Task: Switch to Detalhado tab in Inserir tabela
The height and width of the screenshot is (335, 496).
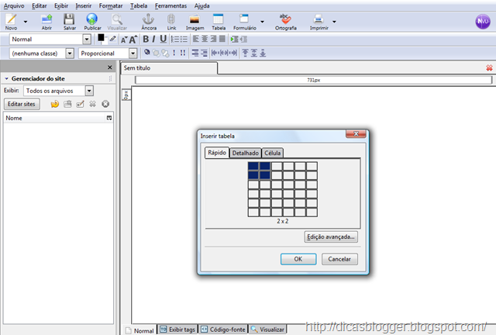Action: 246,153
